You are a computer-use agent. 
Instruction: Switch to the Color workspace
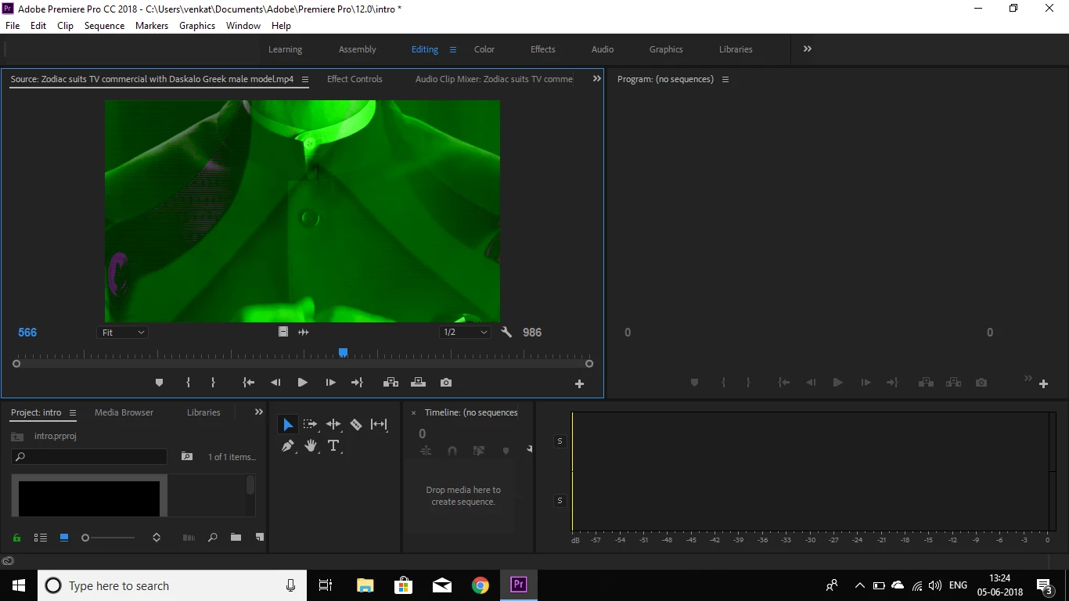(x=484, y=49)
